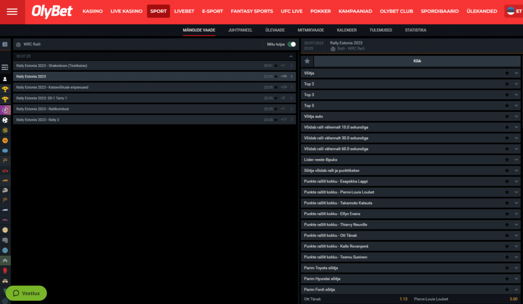Open the hamburger menu at top left
The image size is (523, 304).
coord(12,11)
